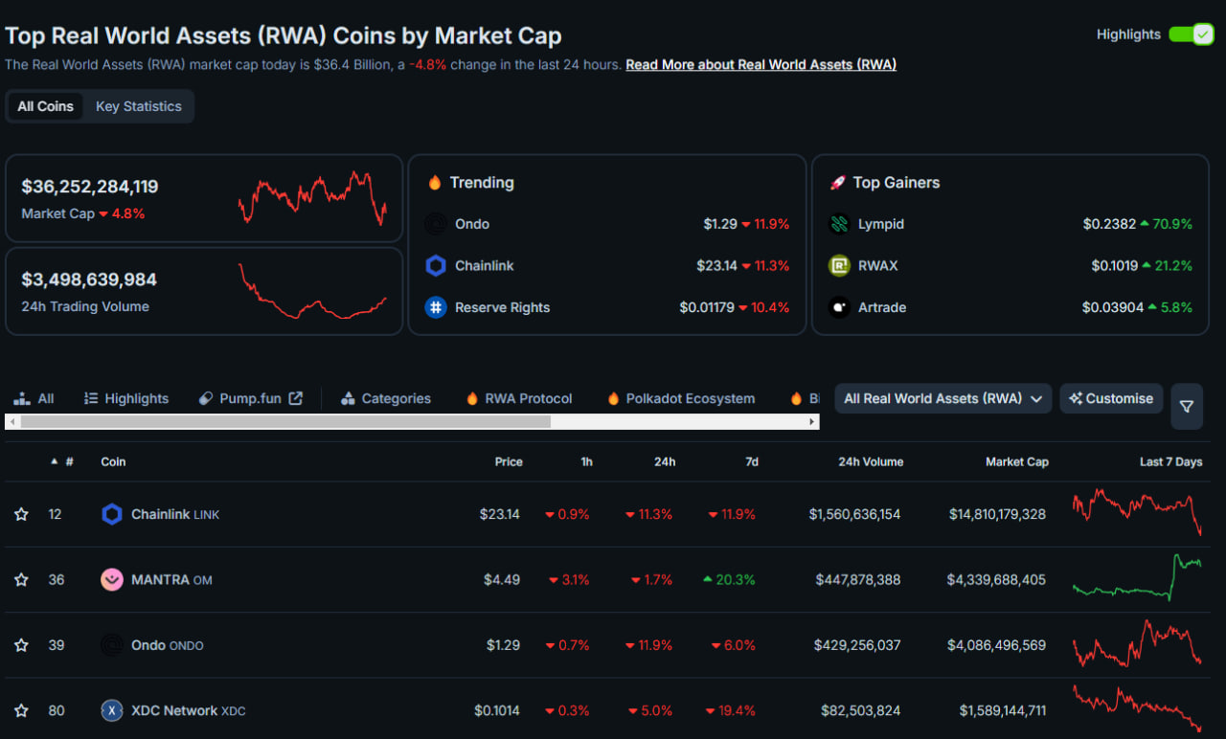Click the RWAX logo in Top Gainers
The width and height of the screenshot is (1226, 739).
click(x=839, y=266)
